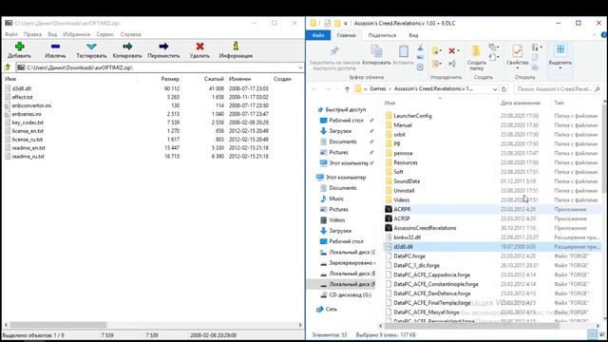Click the magnifier icon in Explorer search box
This screenshot has width=608, height=342.
click(x=598, y=89)
